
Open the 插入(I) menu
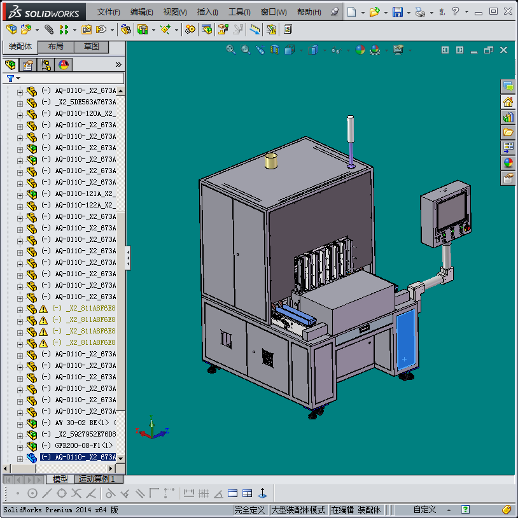[x=207, y=12]
